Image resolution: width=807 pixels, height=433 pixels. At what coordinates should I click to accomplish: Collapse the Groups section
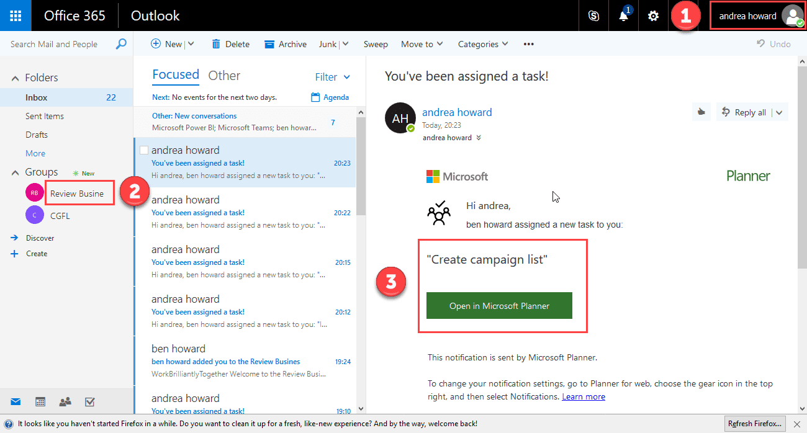pos(16,172)
